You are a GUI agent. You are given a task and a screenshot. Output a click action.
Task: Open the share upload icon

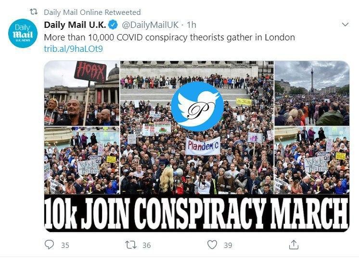(x=294, y=245)
